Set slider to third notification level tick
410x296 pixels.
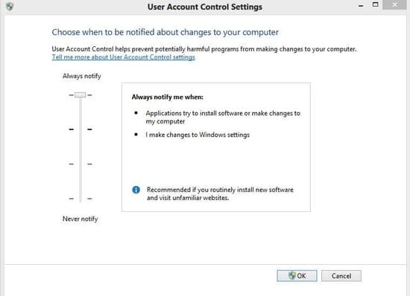click(81, 164)
